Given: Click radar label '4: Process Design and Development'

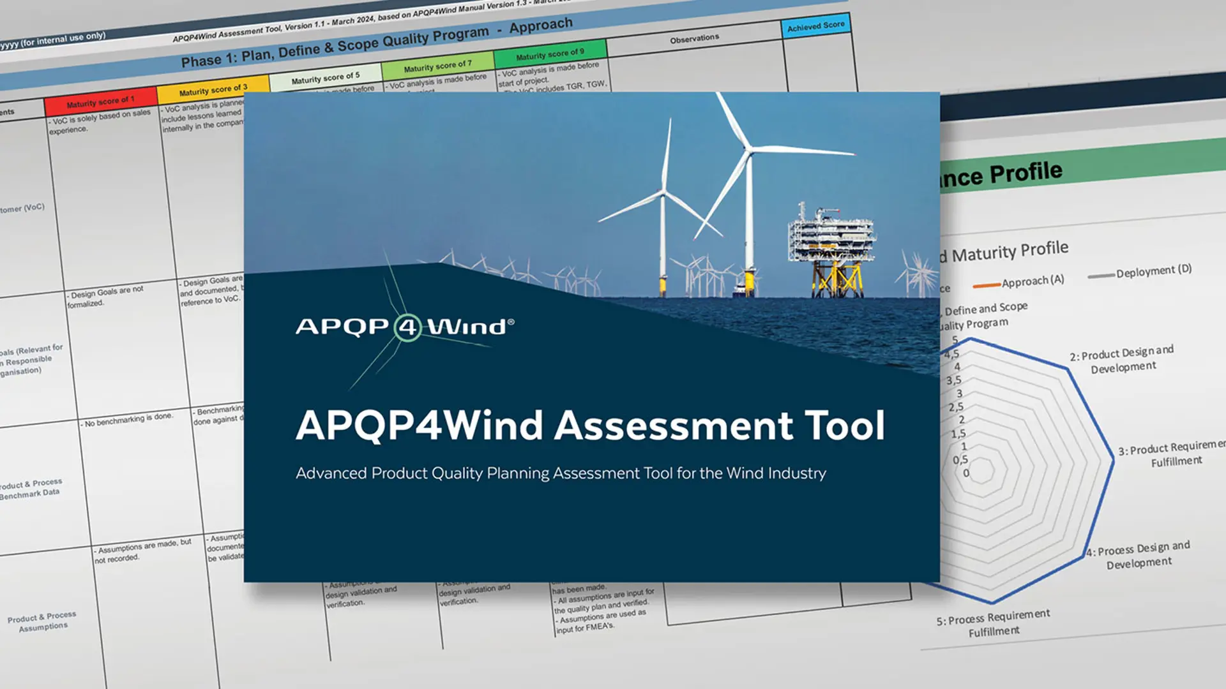Looking at the screenshot, I should click(1139, 555).
